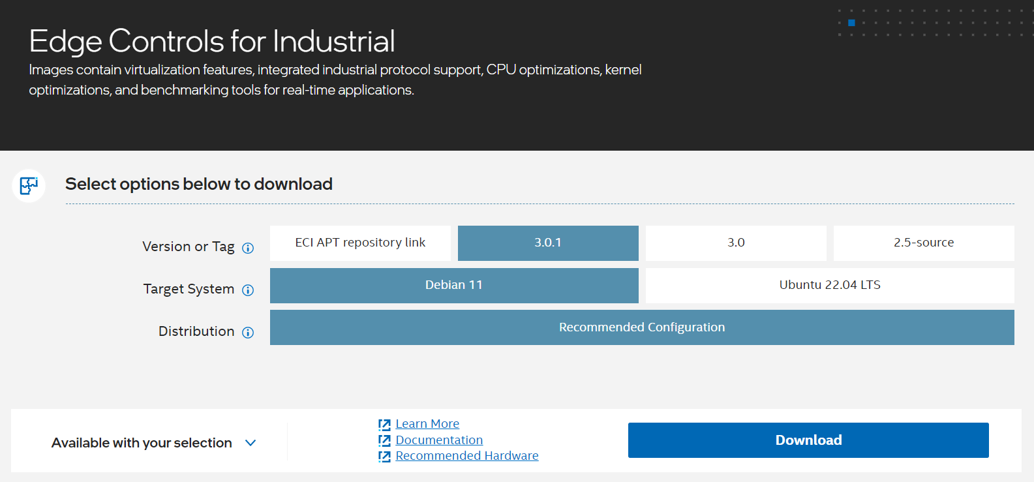Open the Documentation link

tap(439, 440)
